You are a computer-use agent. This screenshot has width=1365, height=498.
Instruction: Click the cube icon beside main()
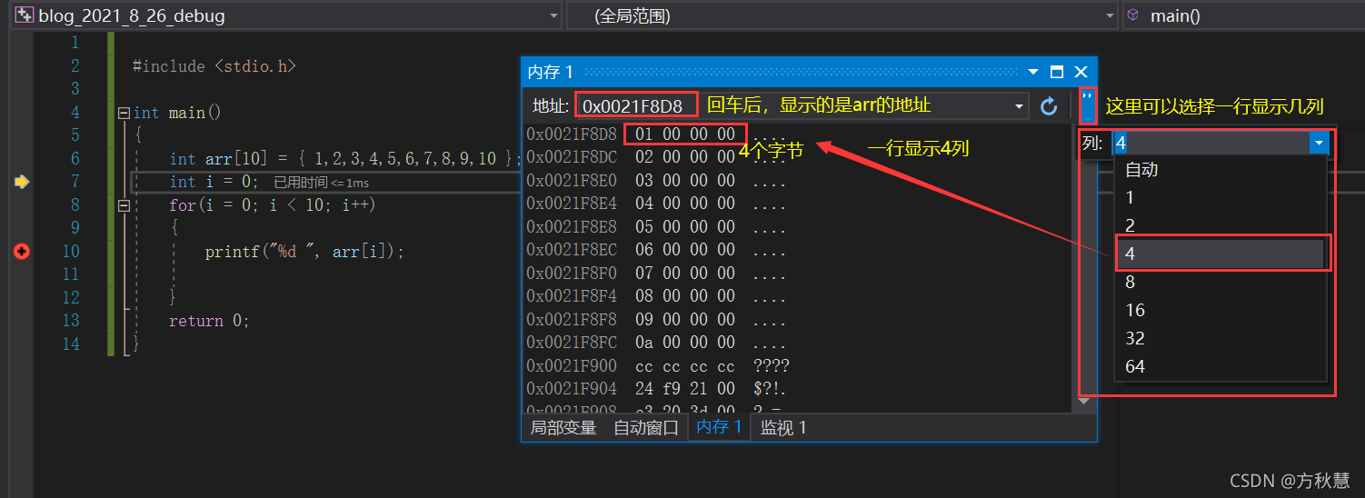click(1132, 15)
